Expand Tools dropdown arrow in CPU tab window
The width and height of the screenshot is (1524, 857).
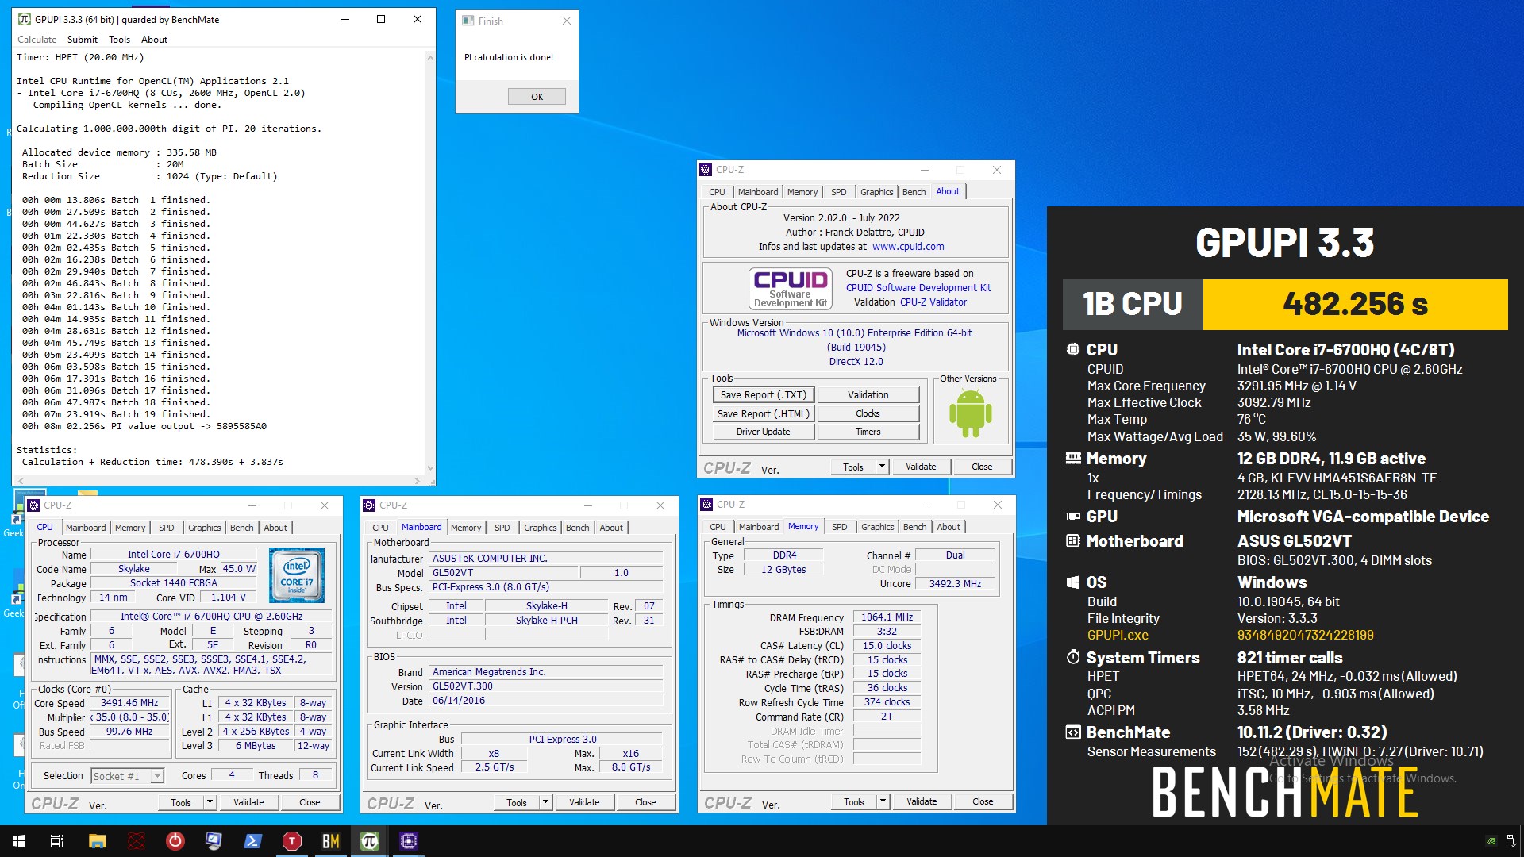pyautogui.click(x=210, y=802)
